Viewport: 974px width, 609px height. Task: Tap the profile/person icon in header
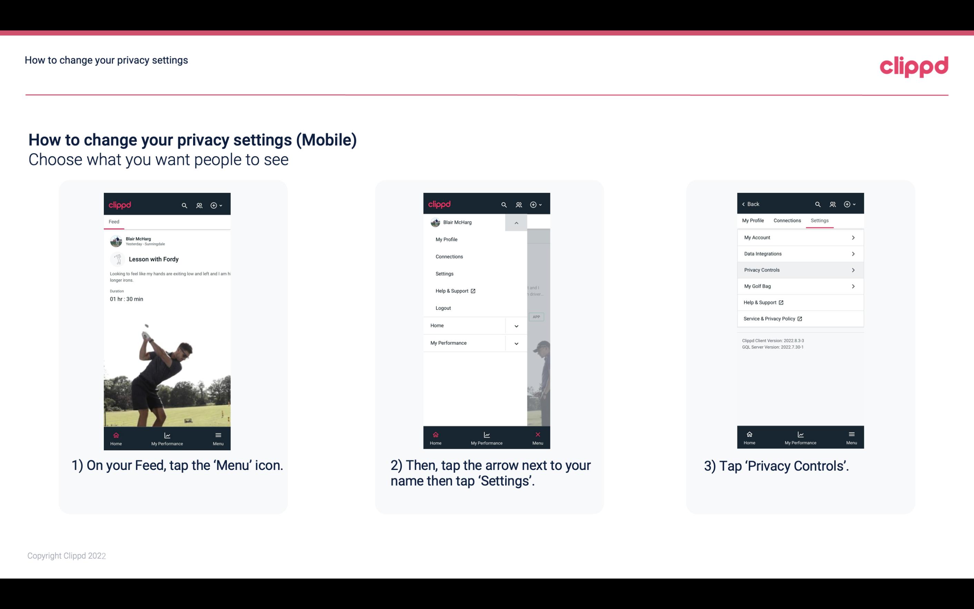(x=200, y=205)
